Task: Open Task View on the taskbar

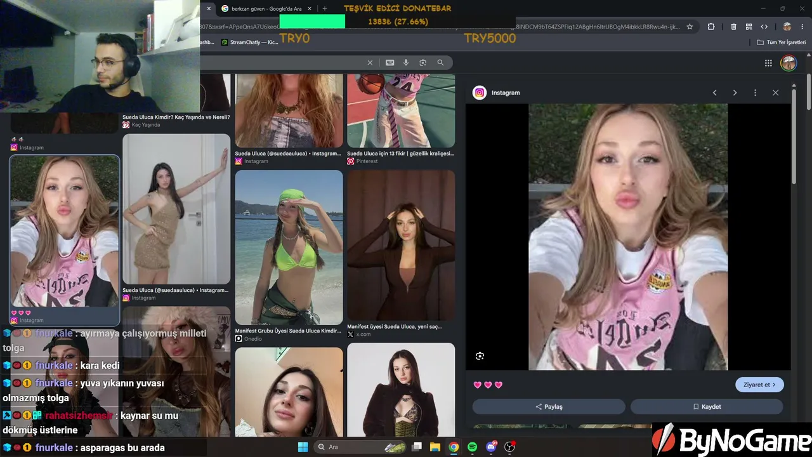Action: [x=417, y=447]
